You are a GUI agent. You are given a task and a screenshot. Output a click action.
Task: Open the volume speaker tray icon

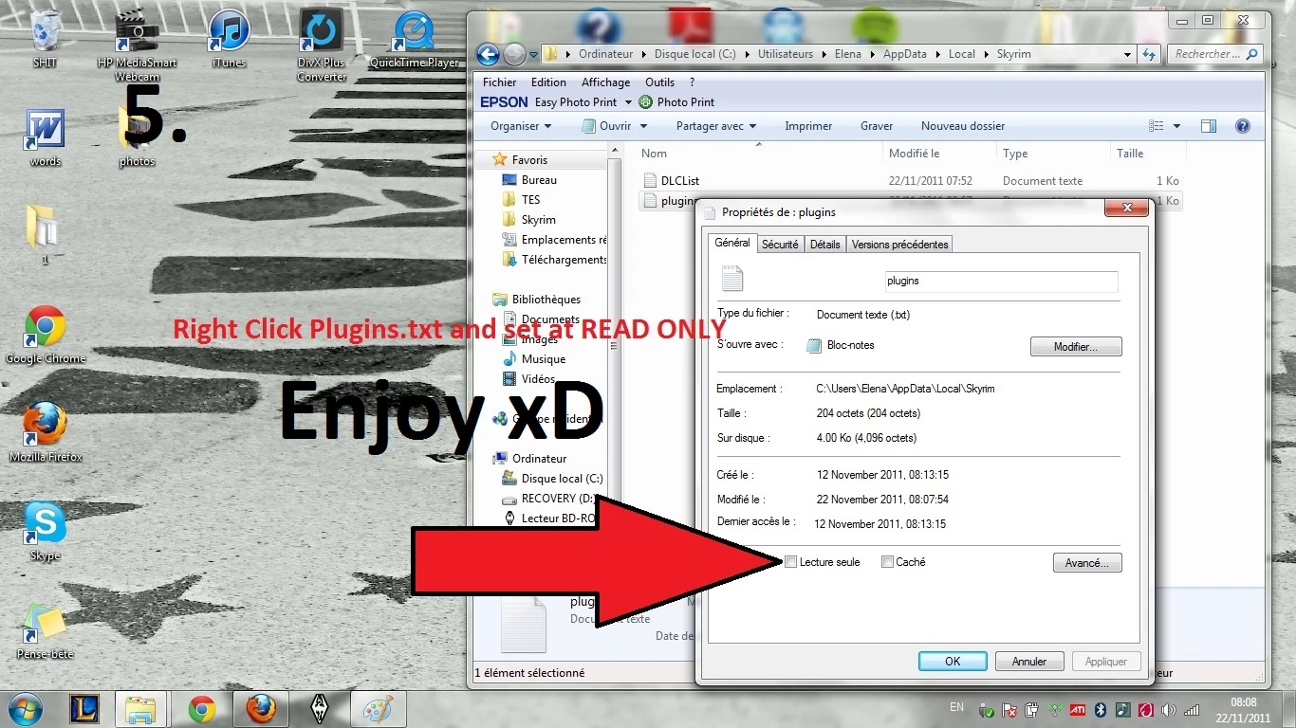[x=1169, y=710]
